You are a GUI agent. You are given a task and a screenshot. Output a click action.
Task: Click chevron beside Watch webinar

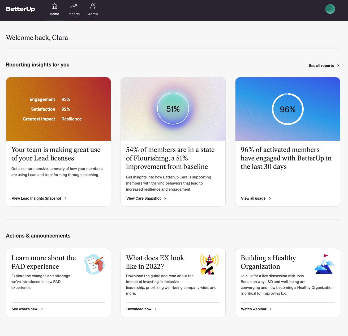pos(271,309)
